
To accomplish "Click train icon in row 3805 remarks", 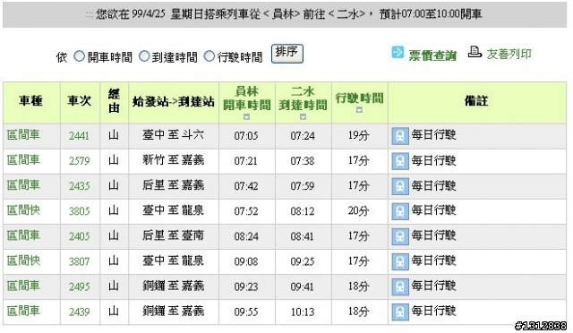I will coord(400,211).
